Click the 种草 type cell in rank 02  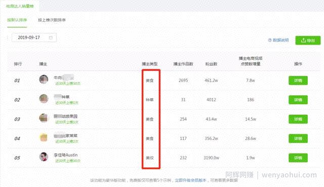(150, 100)
